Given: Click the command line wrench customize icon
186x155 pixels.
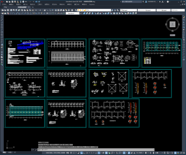Looking at the screenshot, I should click(36, 149).
